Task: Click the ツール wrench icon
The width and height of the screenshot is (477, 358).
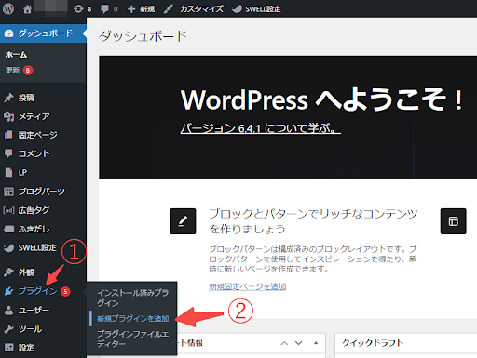Action: (8, 329)
